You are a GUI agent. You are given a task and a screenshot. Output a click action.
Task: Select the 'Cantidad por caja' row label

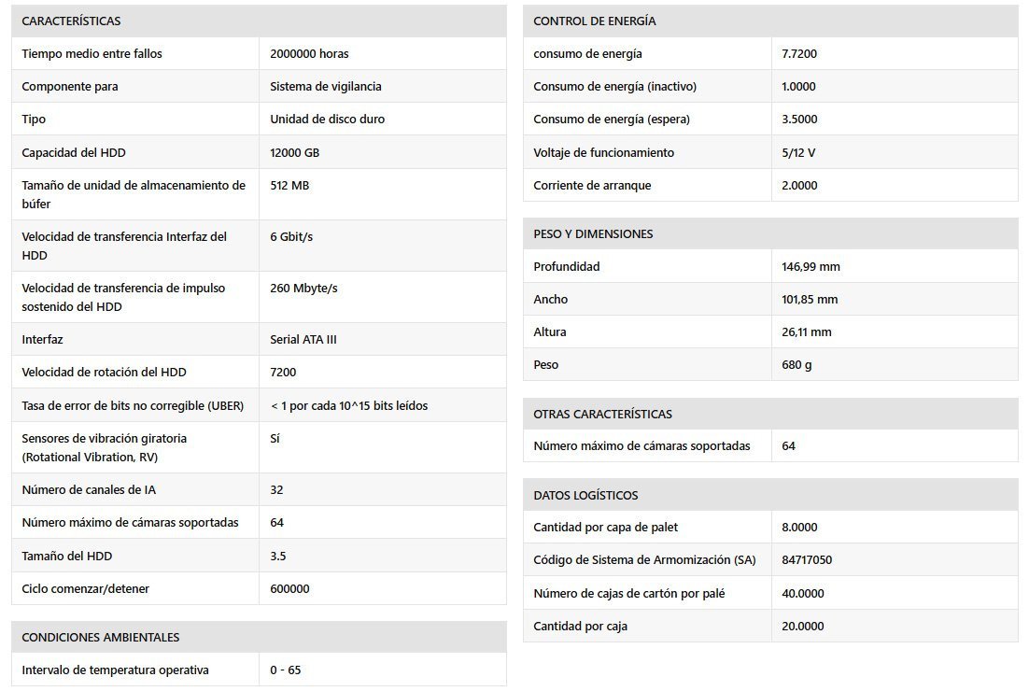(580, 626)
